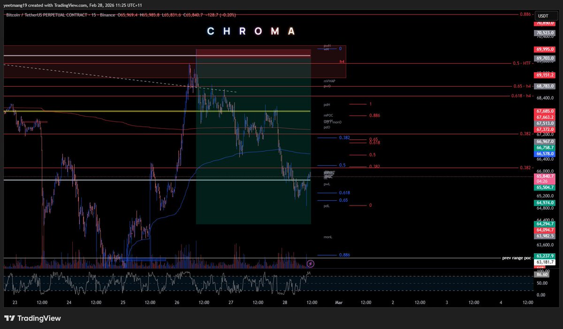563x329 pixels.
Task: Click the 26 date on time axis
Action: coord(177,303)
